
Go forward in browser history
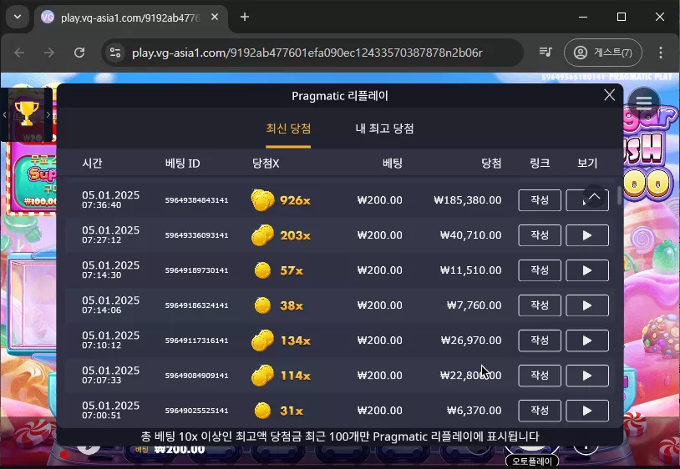point(49,53)
